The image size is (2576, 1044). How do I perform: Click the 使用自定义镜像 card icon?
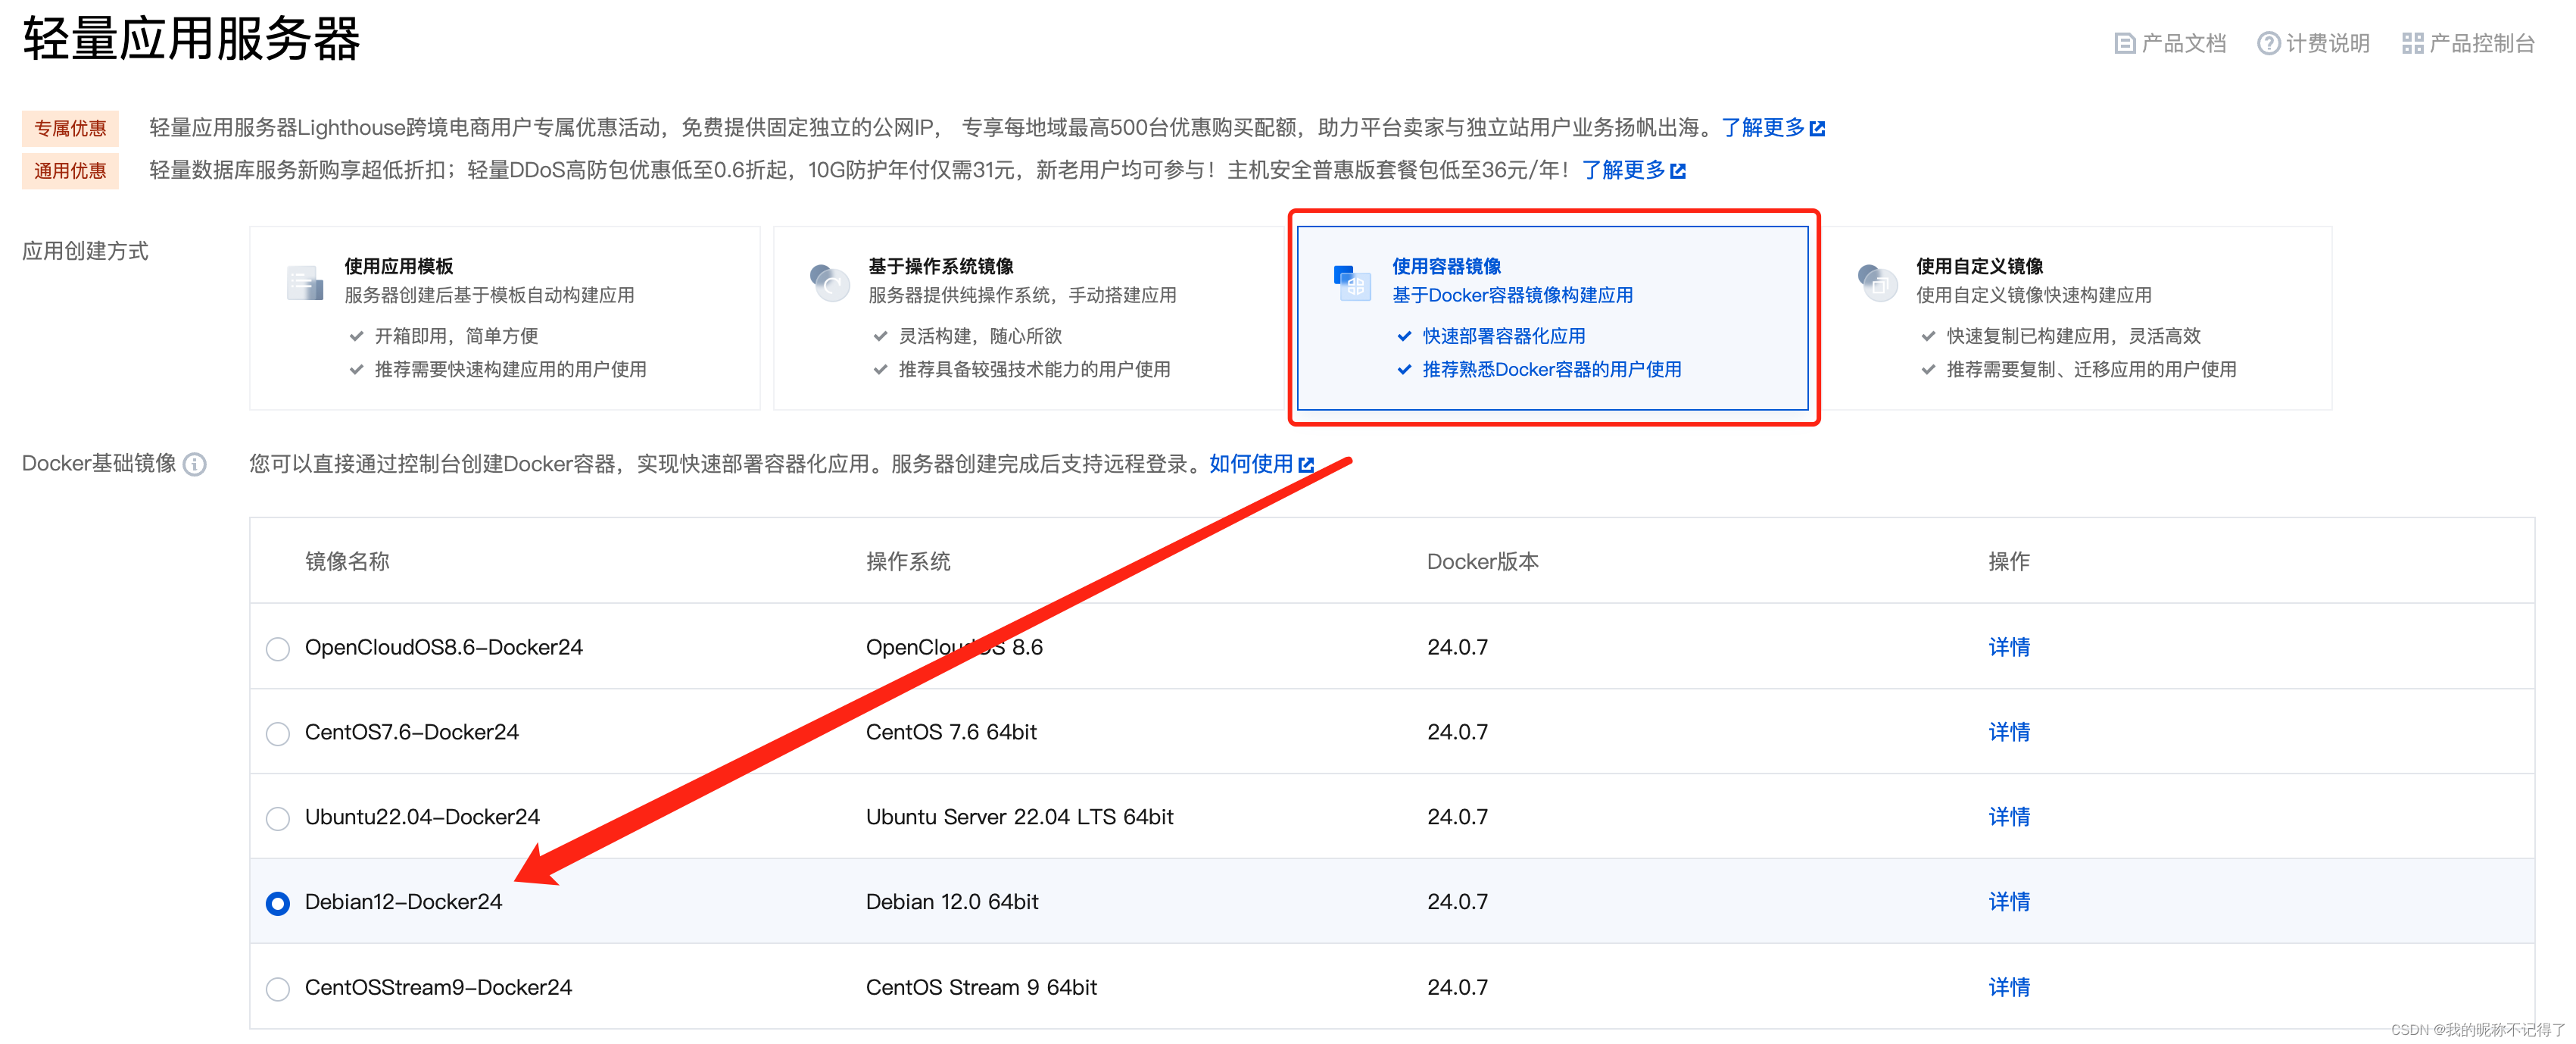pyautogui.click(x=1876, y=283)
